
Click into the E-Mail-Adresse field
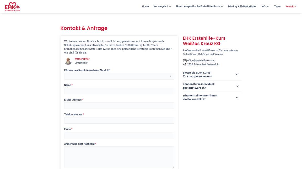[x=119, y=106]
